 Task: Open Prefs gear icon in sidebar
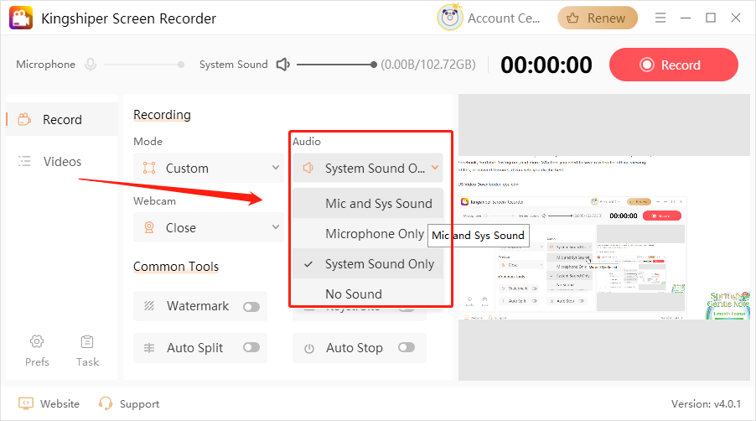click(37, 341)
